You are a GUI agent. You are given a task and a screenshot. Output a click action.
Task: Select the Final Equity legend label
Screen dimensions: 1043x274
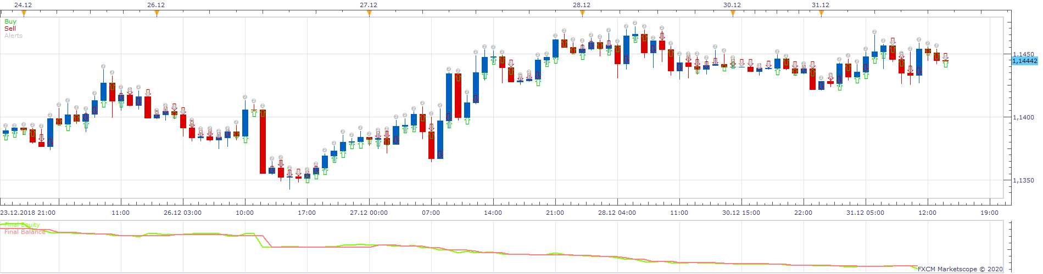point(22,225)
